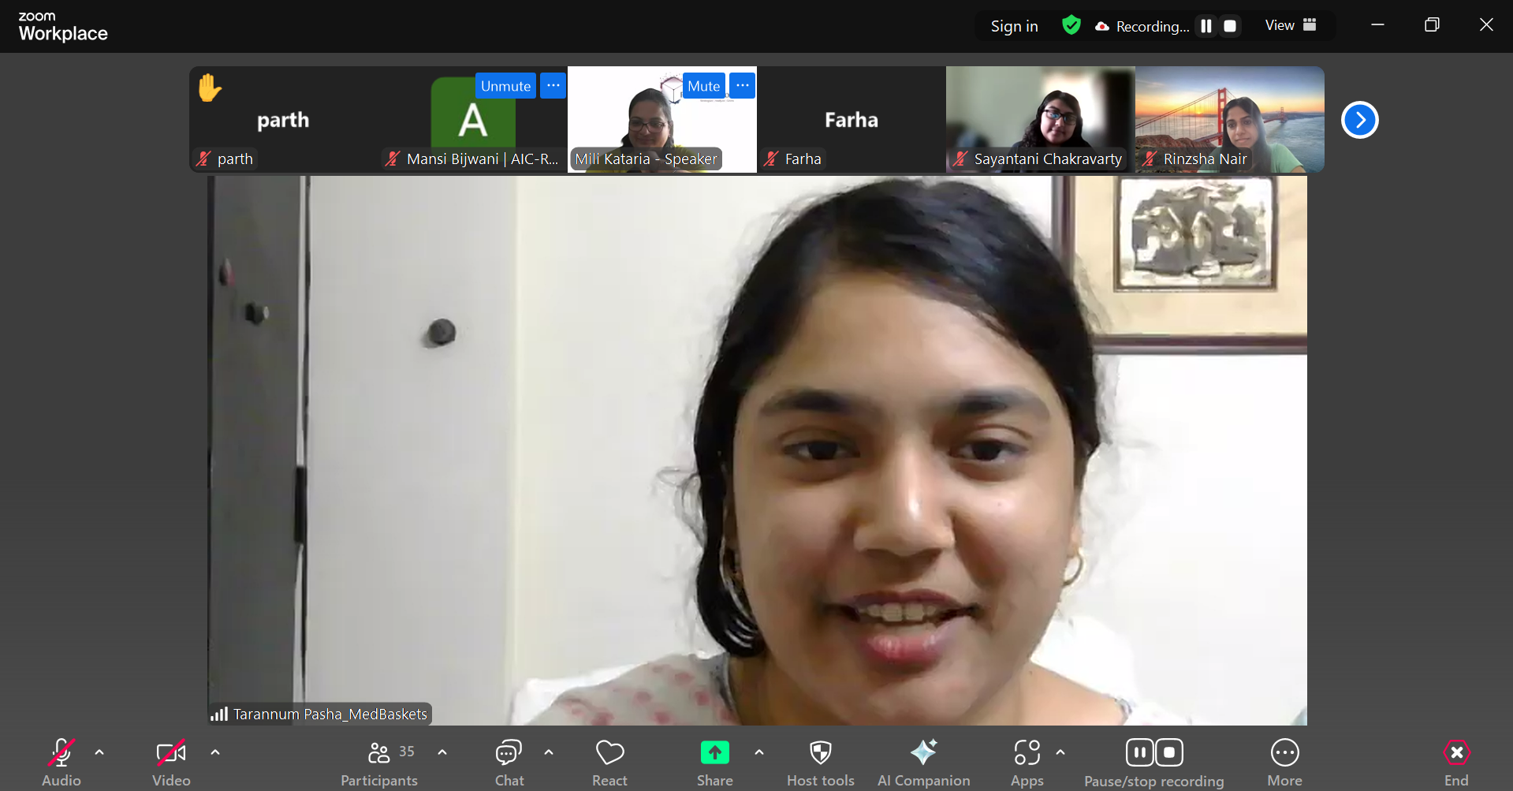Click the encryption shield icon
The image size is (1513, 791).
(x=1071, y=26)
